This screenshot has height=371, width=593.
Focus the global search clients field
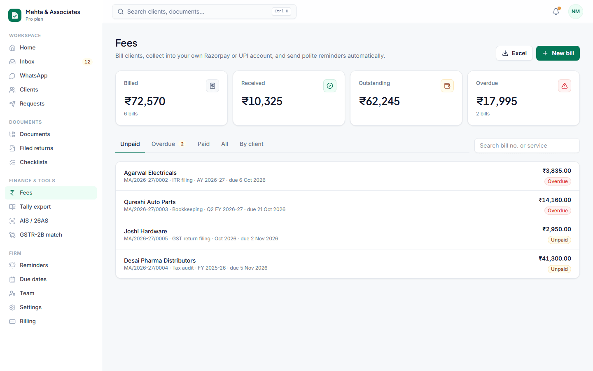click(x=204, y=12)
